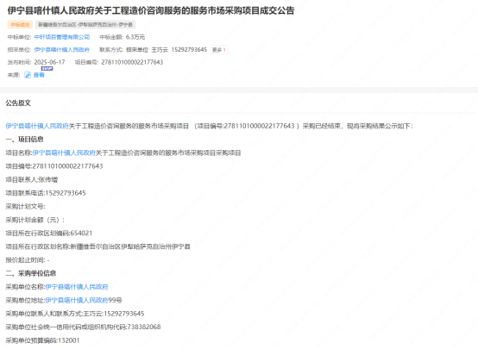Click the 公告原文 section heading
The image size is (478, 349).
coord(18,103)
